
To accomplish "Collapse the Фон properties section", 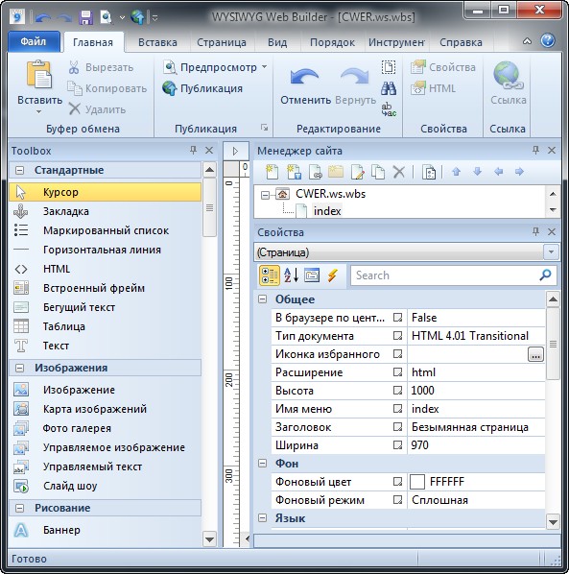I will coord(262,464).
